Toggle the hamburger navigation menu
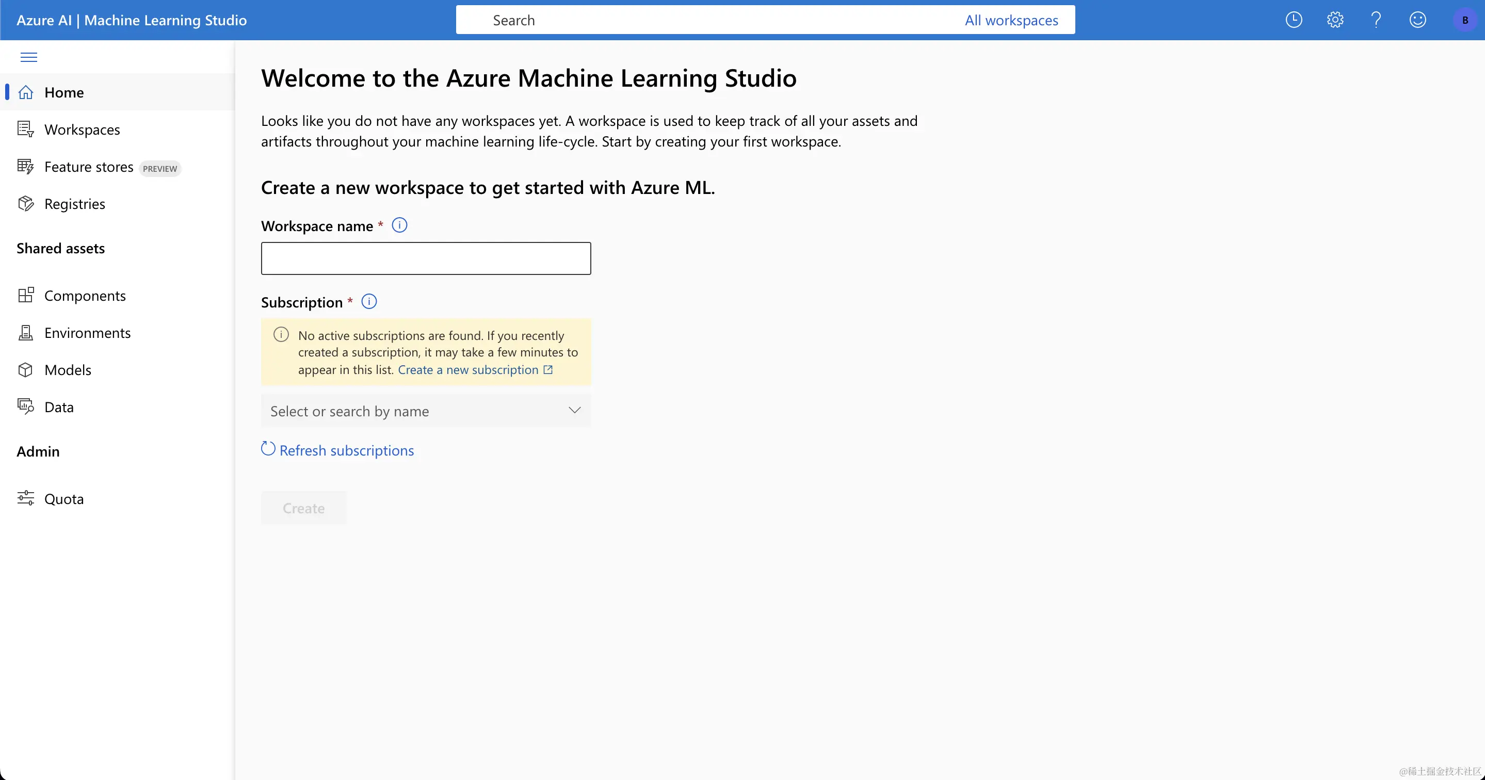 click(28, 57)
